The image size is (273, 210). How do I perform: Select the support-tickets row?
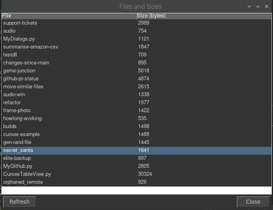136,23
